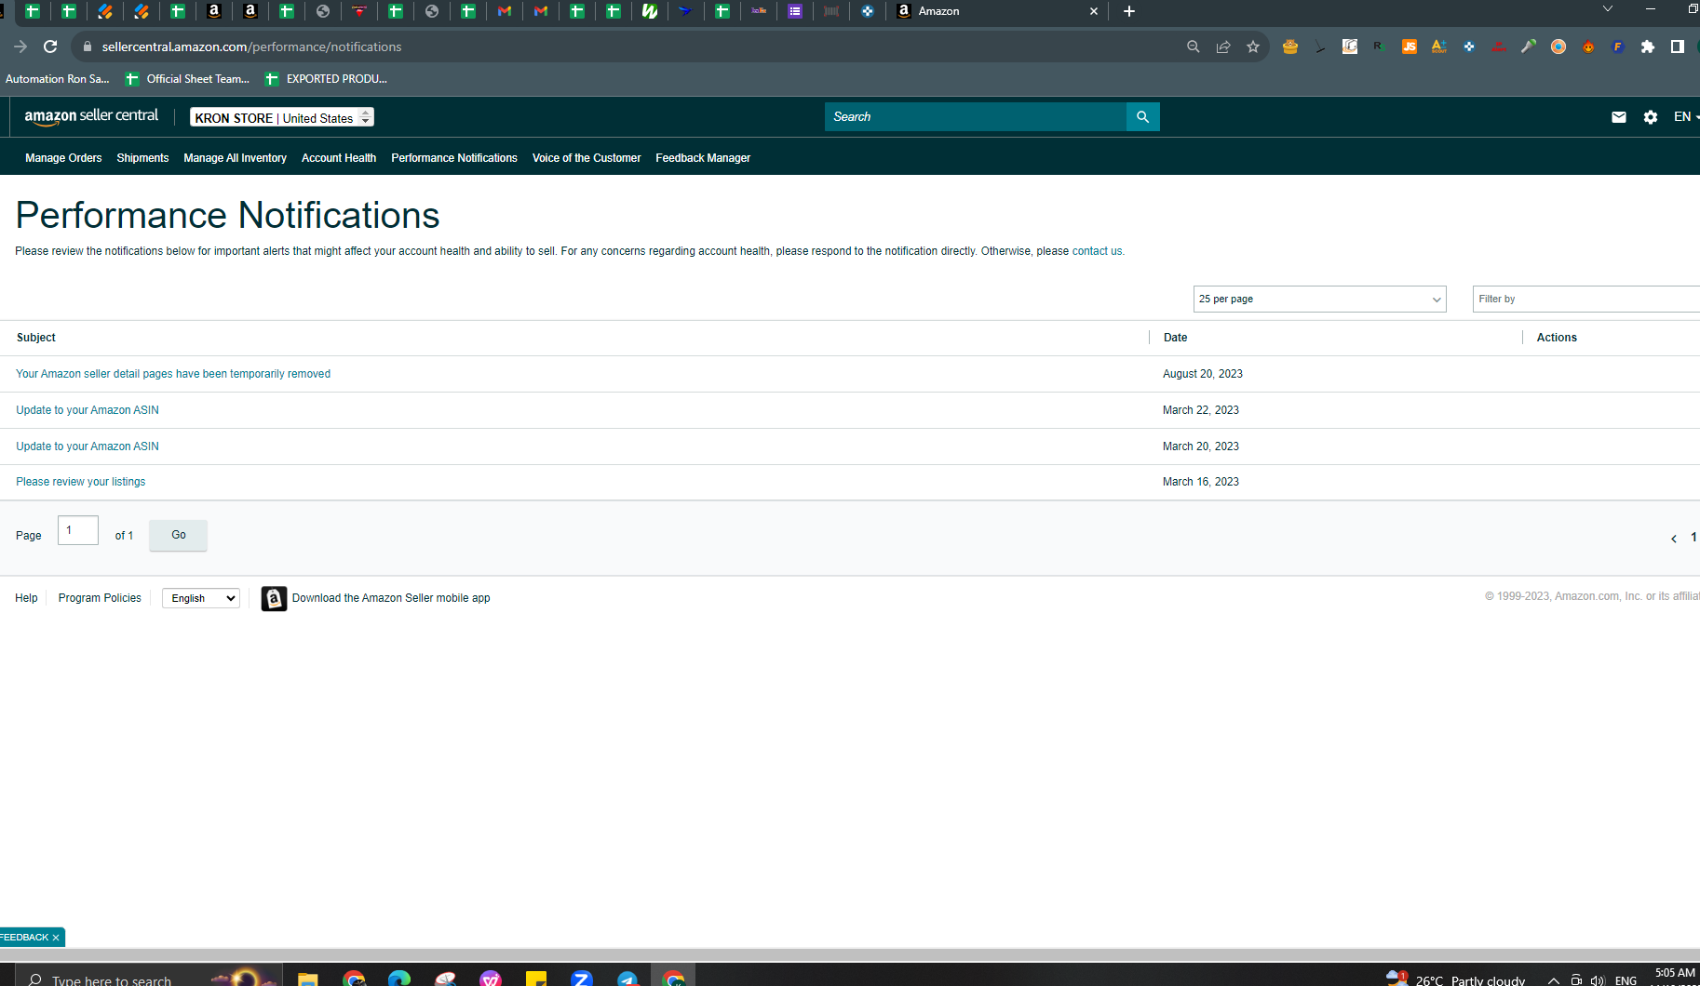Show hidden system tray icons chevron

[x=1554, y=979]
